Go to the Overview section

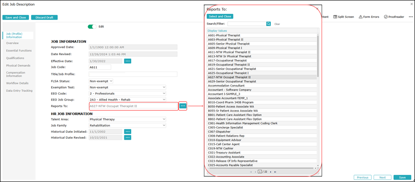[x=12, y=43]
